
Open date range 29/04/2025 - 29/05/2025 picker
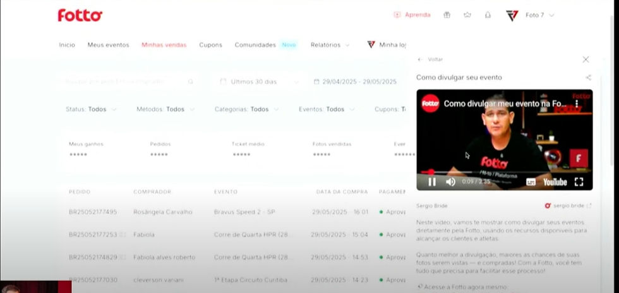pyautogui.click(x=355, y=81)
